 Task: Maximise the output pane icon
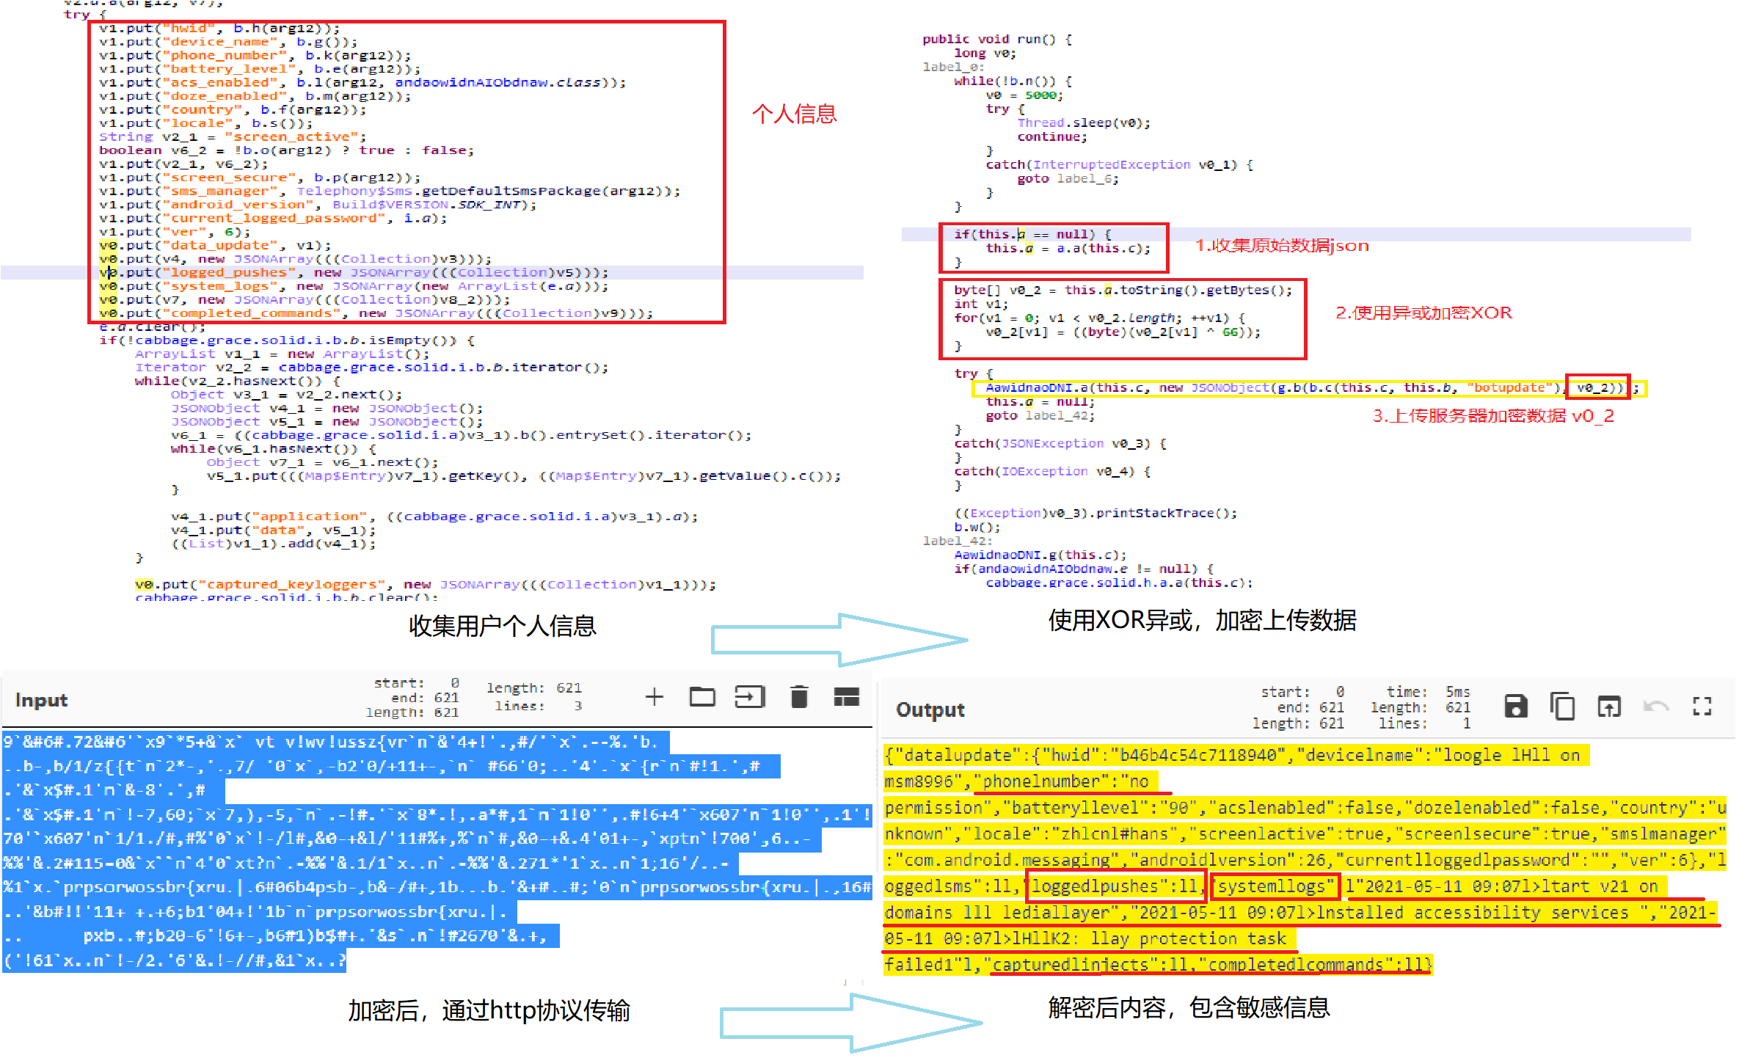click(x=1702, y=707)
